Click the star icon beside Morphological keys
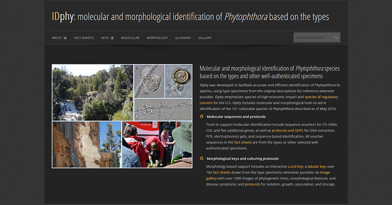392x205 pixels. (x=201, y=158)
